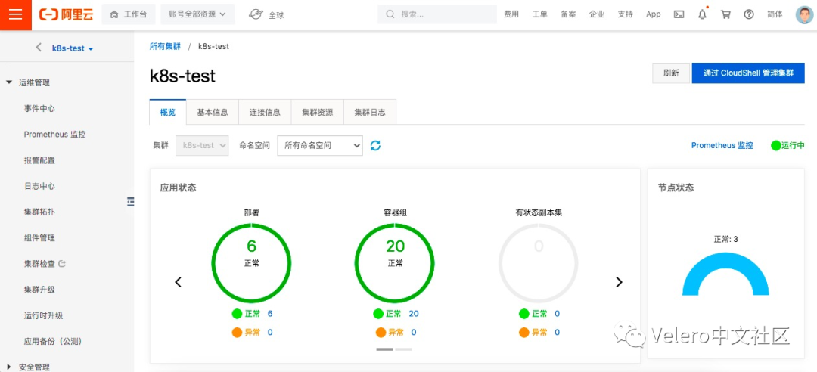Viewport: 817px width, 372px height.
Task: Click the 容器组 donut chart showing 20
Action: coord(395,263)
